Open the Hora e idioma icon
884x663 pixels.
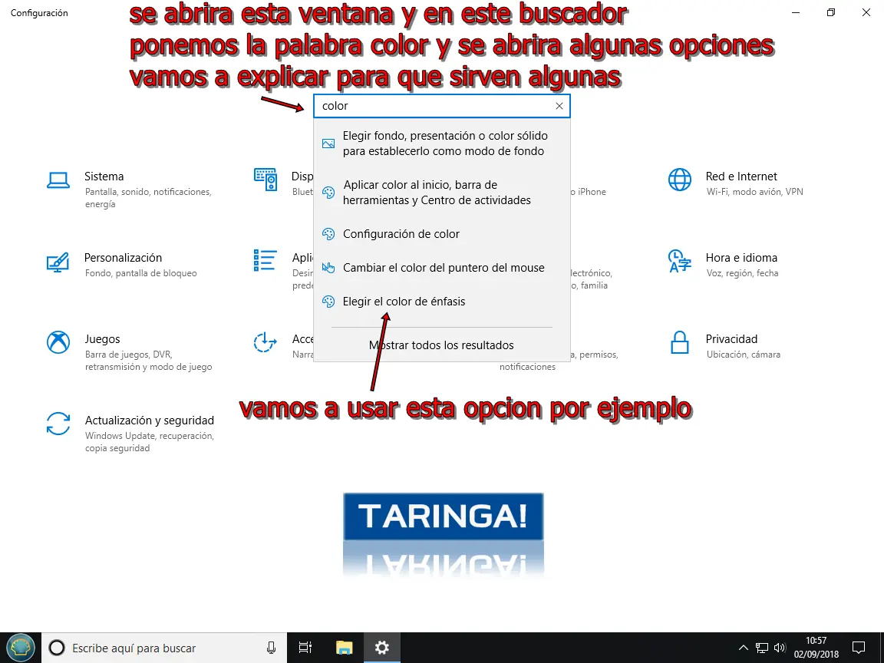tap(679, 261)
